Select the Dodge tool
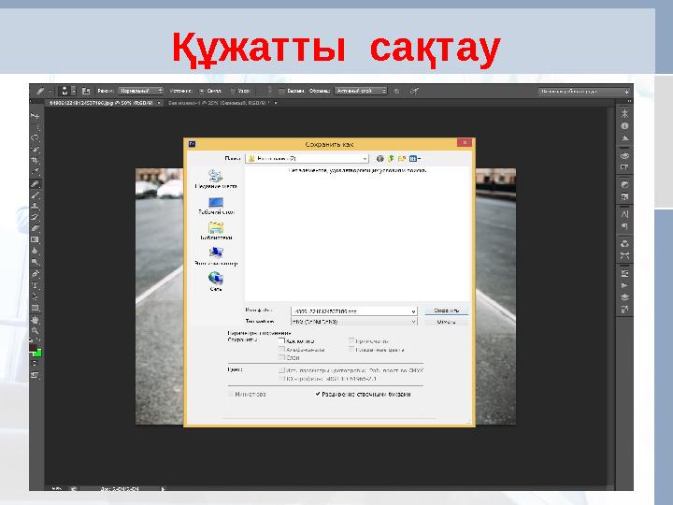The image size is (673, 505). (36, 262)
